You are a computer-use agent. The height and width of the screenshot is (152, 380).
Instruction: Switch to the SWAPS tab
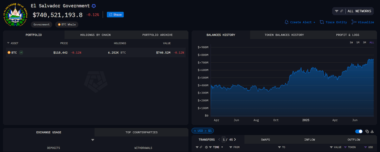click(x=265, y=140)
